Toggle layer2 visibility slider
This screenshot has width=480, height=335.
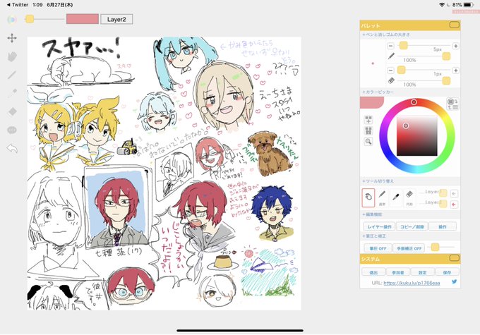pos(443,203)
